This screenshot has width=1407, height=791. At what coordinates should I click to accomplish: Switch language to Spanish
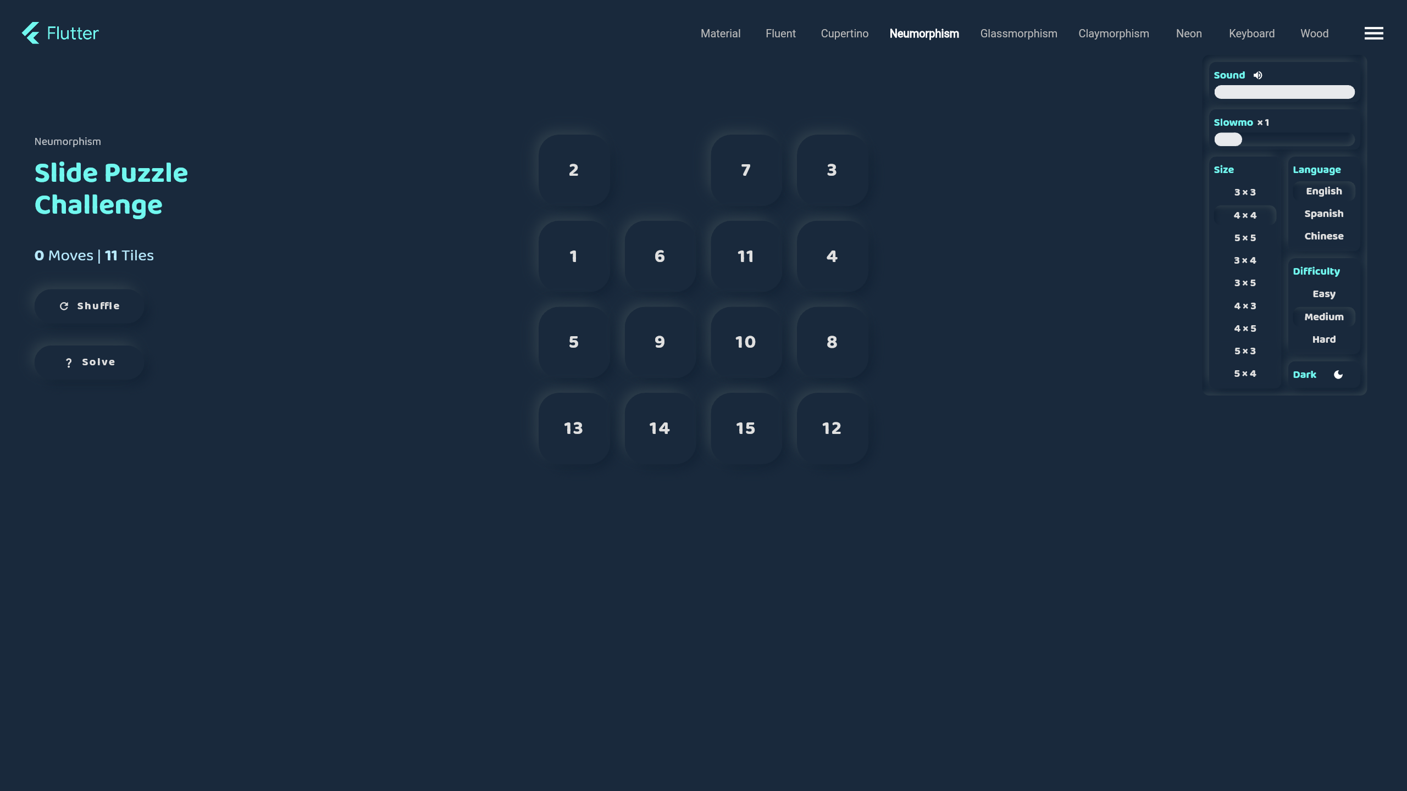pyautogui.click(x=1323, y=214)
